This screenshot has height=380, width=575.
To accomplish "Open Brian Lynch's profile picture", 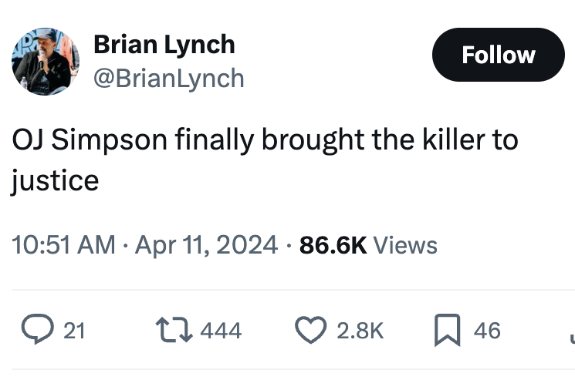I will coord(46,62).
